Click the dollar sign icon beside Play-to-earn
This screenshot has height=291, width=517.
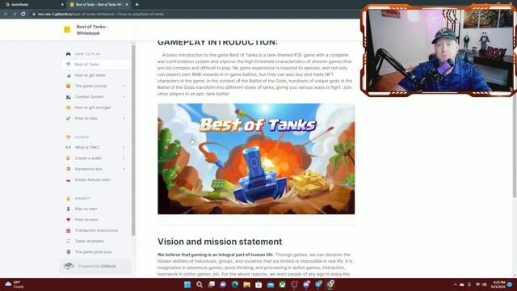(68, 209)
